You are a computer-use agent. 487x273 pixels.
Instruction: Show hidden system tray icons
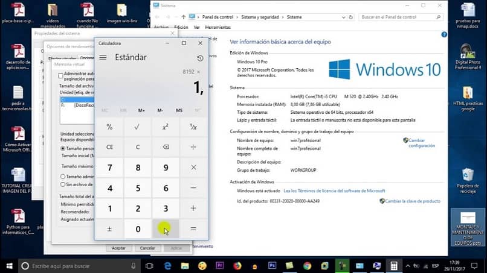coord(408,266)
